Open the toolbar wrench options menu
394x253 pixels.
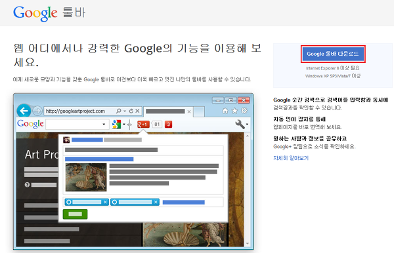pos(241,124)
